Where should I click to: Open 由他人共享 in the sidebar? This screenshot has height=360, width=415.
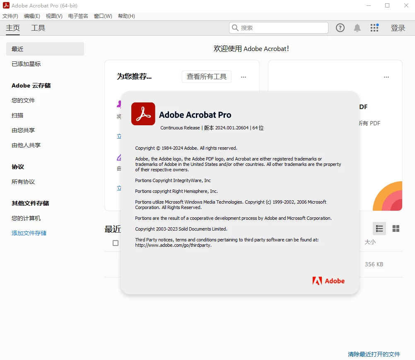pos(26,145)
